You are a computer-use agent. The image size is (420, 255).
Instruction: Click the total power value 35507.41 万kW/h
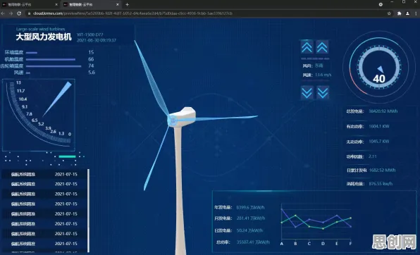pyautogui.click(x=253, y=242)
